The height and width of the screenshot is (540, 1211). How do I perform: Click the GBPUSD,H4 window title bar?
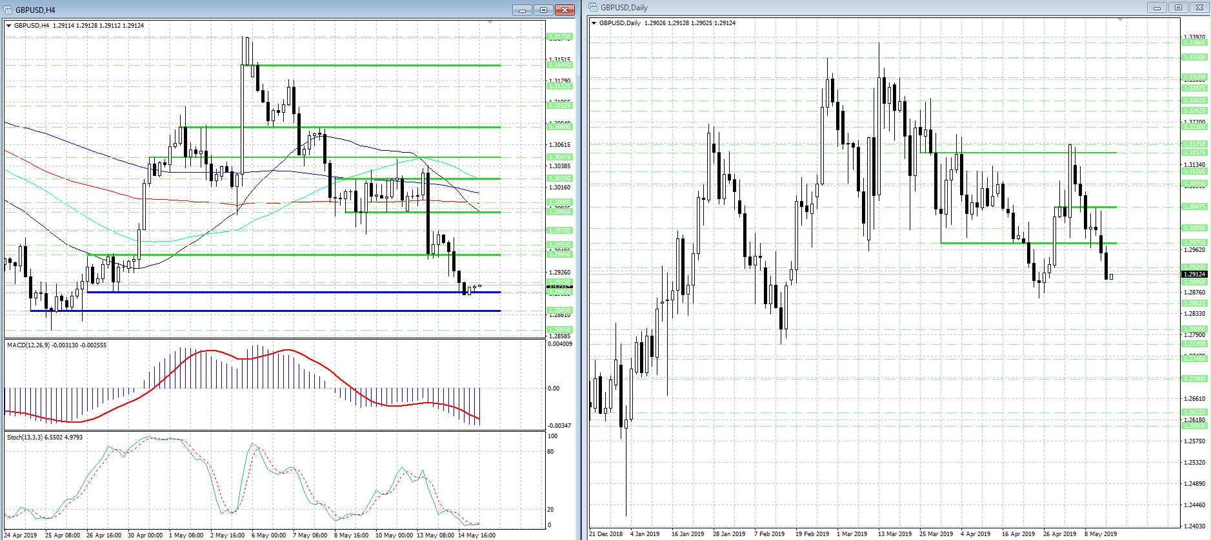coord(258,10)
